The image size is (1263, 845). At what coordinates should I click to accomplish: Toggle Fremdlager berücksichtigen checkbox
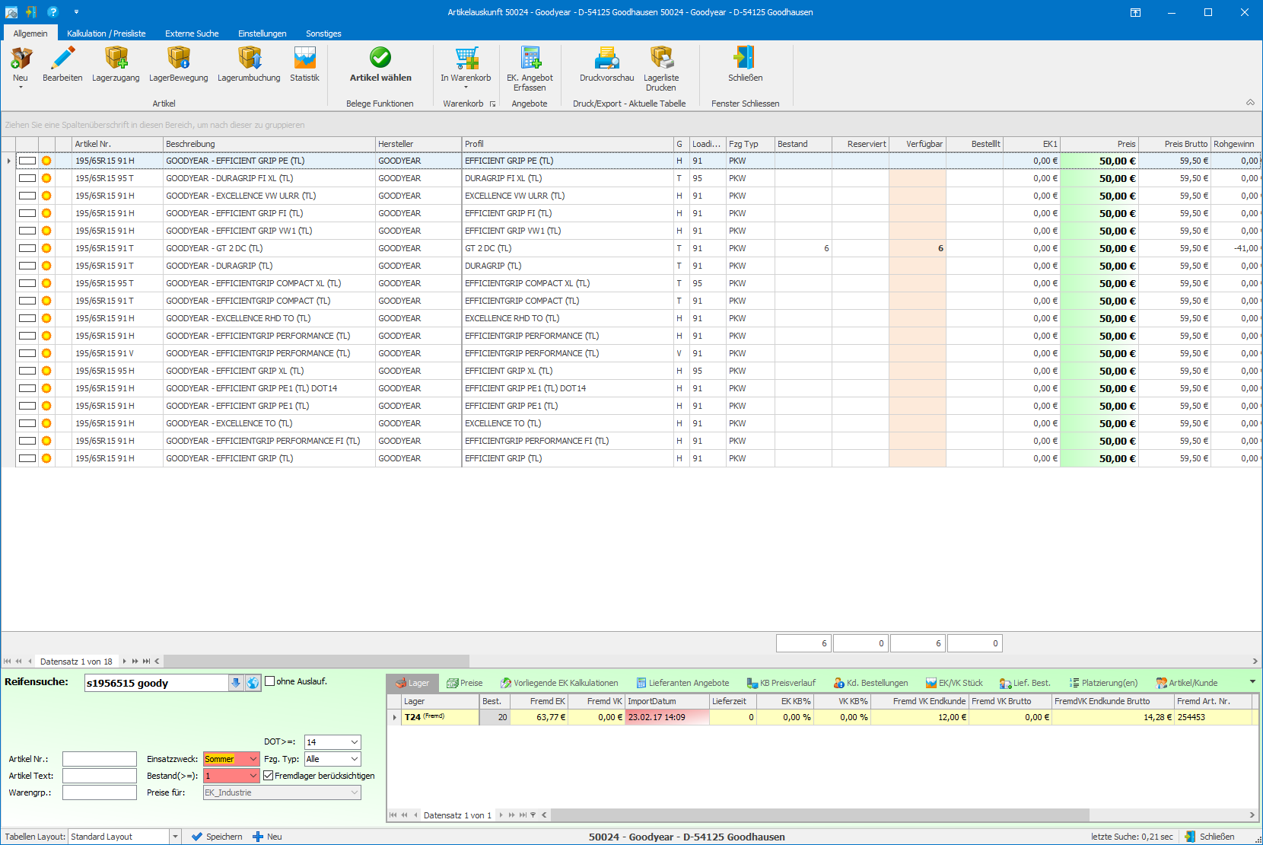(268, 776)
